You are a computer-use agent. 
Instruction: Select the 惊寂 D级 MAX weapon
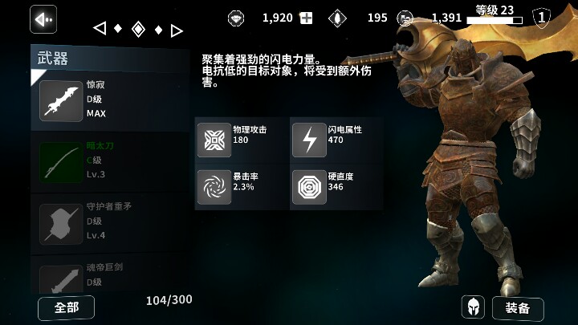110,100
